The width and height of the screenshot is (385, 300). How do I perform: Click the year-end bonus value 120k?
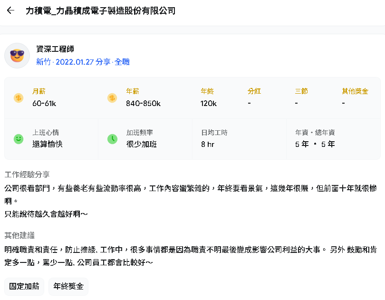click(209, 104)
